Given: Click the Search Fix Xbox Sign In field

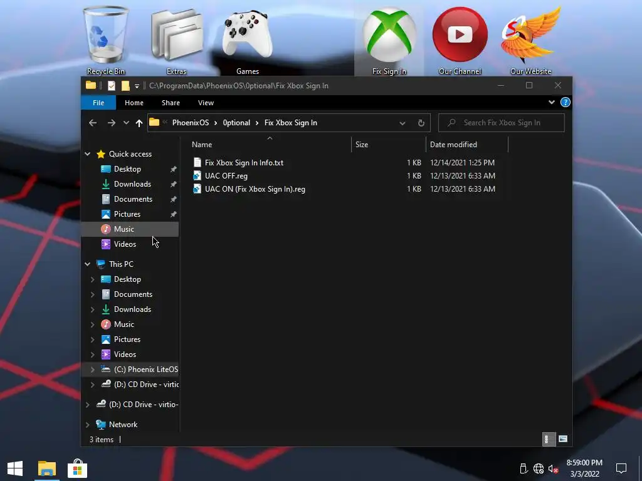Looking at the screenshot, I should [x=502, y=123].
